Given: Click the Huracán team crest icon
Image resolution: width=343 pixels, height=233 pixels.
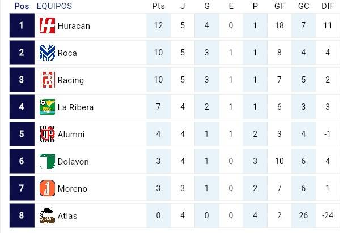Looking at the screenshot, I should pyautogui.click(x=47, y=26).
